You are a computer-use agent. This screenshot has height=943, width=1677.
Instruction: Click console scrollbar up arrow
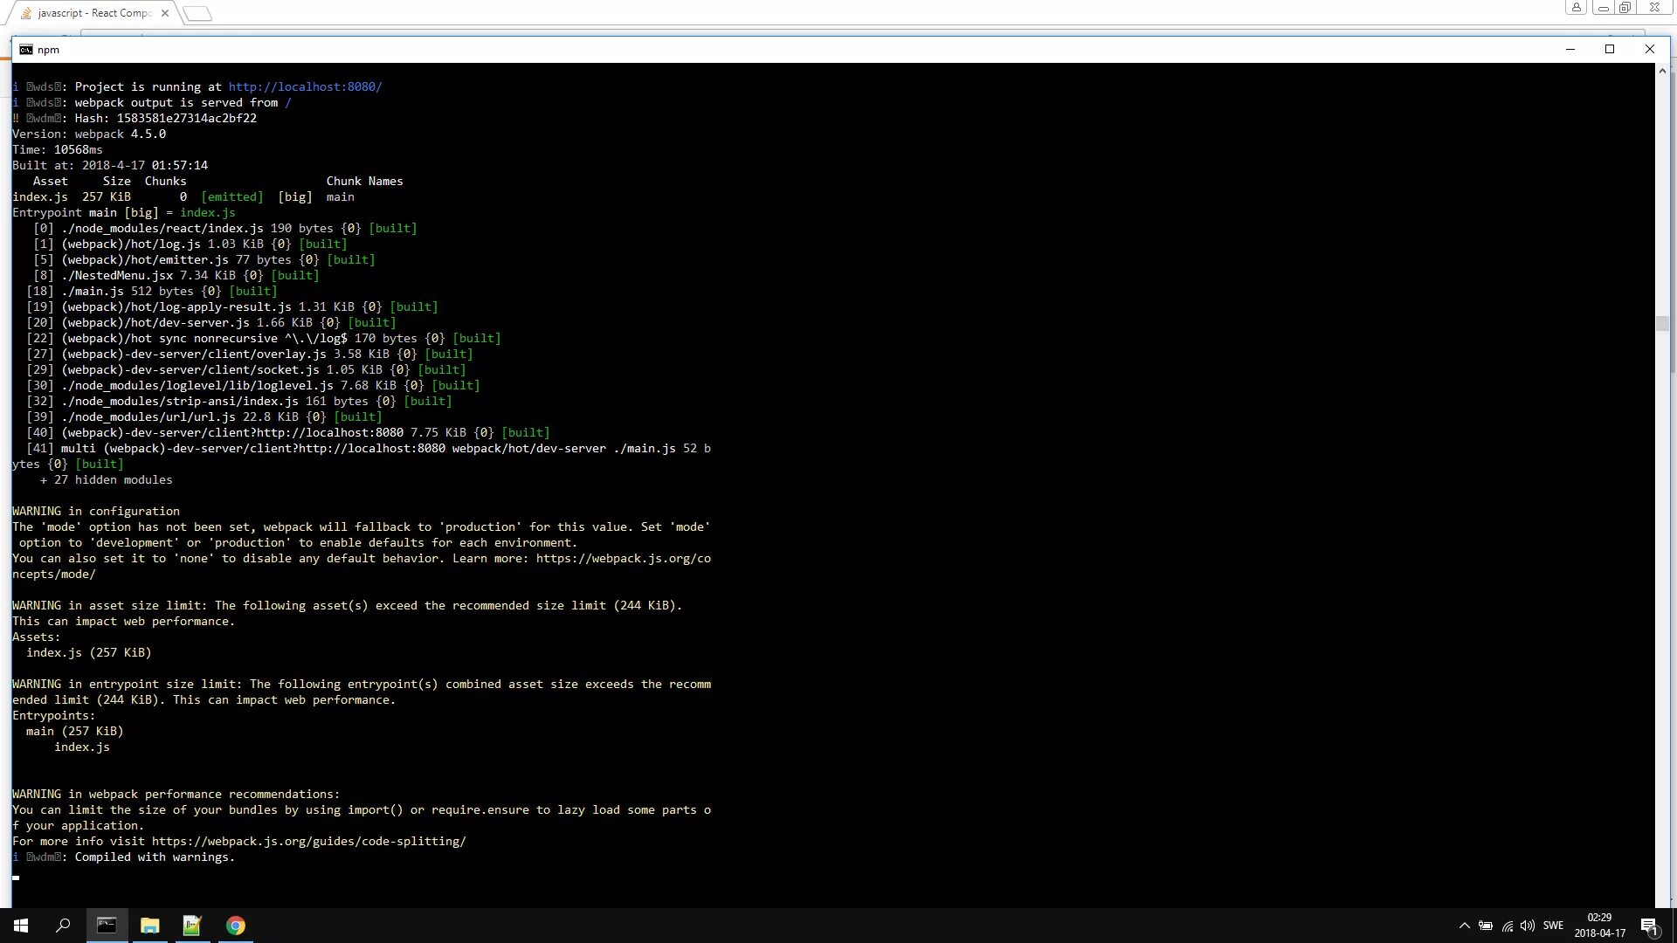click(x=1662, y=71)
